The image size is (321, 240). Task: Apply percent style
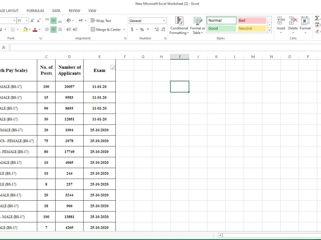pyautogui.click(x=142, y=29)
